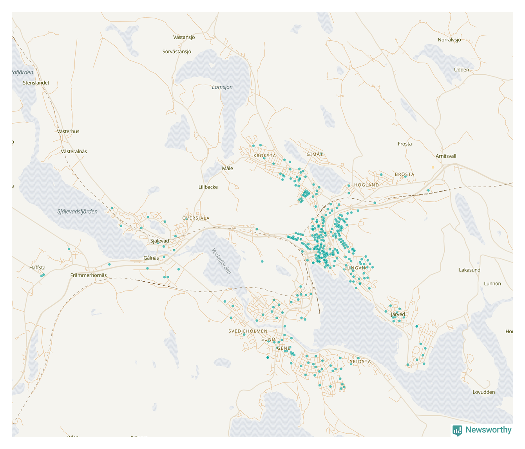This screenshot has height=449, width=525.
Task: Click the Främmerhörnäs place label
Action: point(89,275)
